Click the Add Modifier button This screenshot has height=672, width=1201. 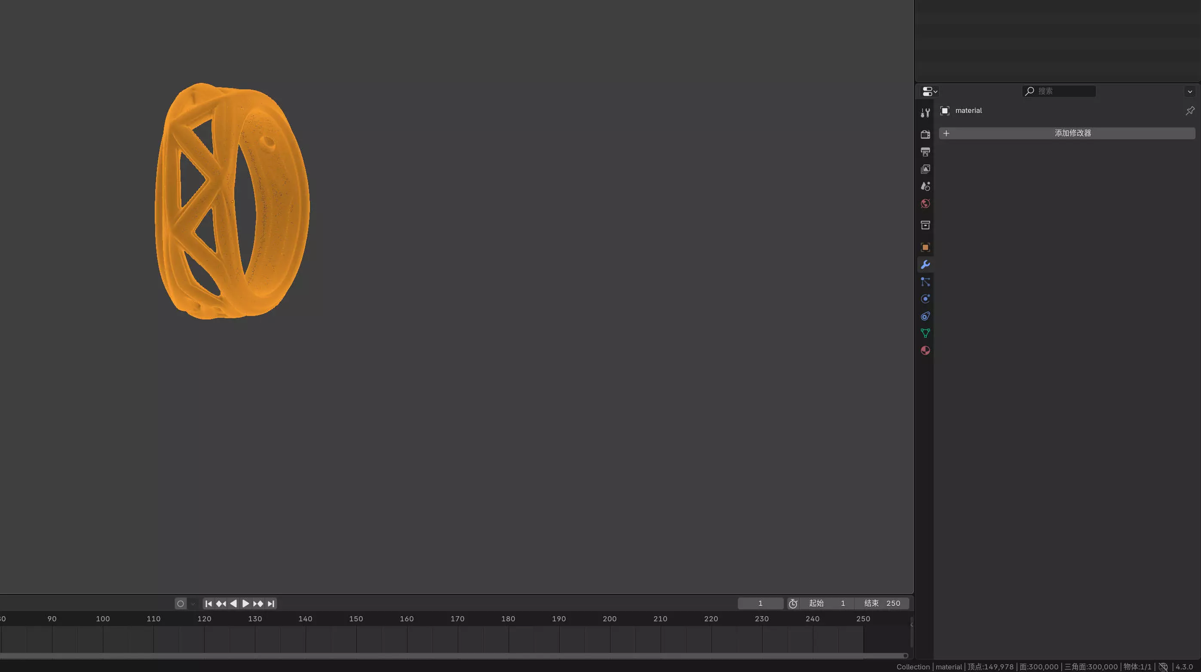(1067, 133)
